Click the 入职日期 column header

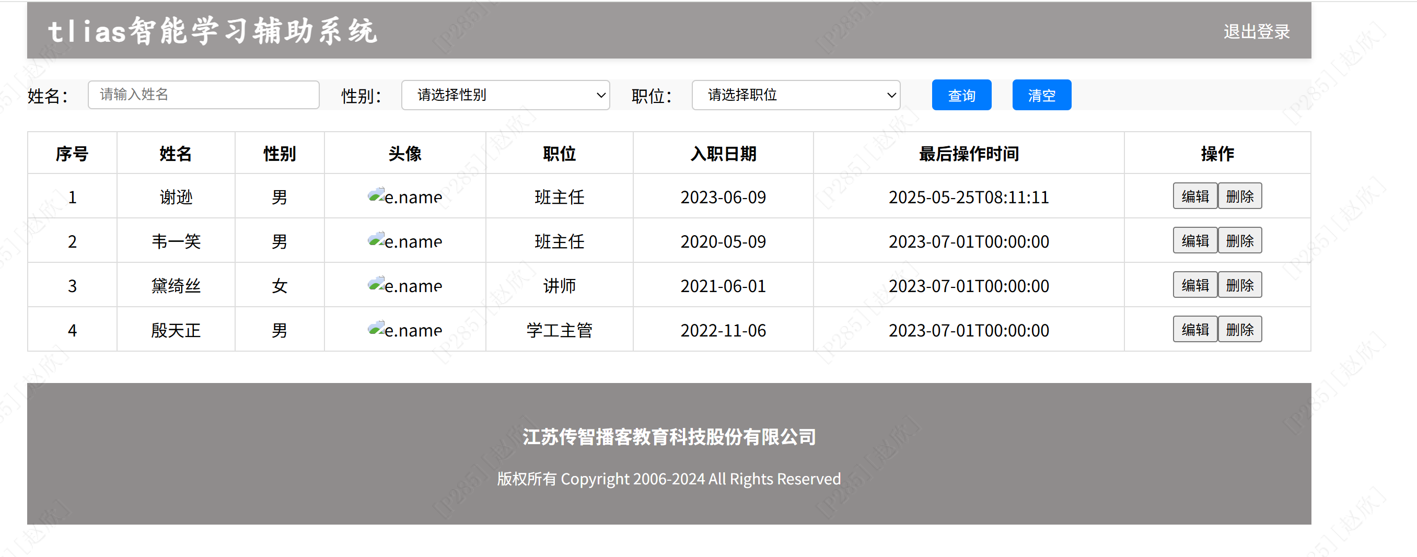[x=723, y=154]
